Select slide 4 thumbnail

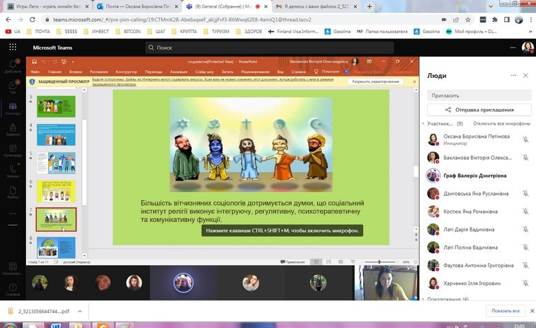[x=56, y=135]
